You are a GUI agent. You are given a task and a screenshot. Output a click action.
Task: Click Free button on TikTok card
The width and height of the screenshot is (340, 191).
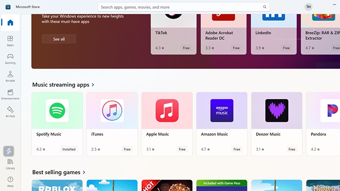tap(186, 48)
